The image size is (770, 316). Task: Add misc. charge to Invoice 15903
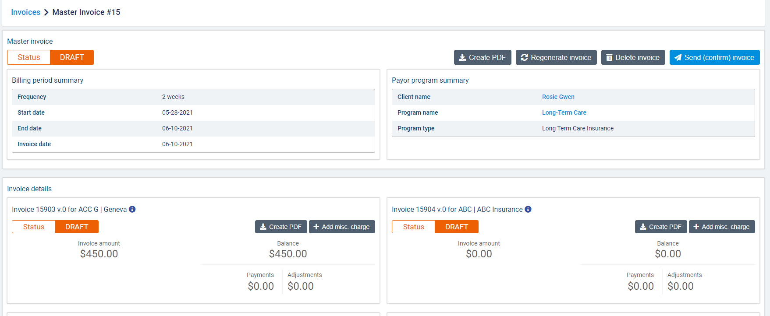pos(341,227)
